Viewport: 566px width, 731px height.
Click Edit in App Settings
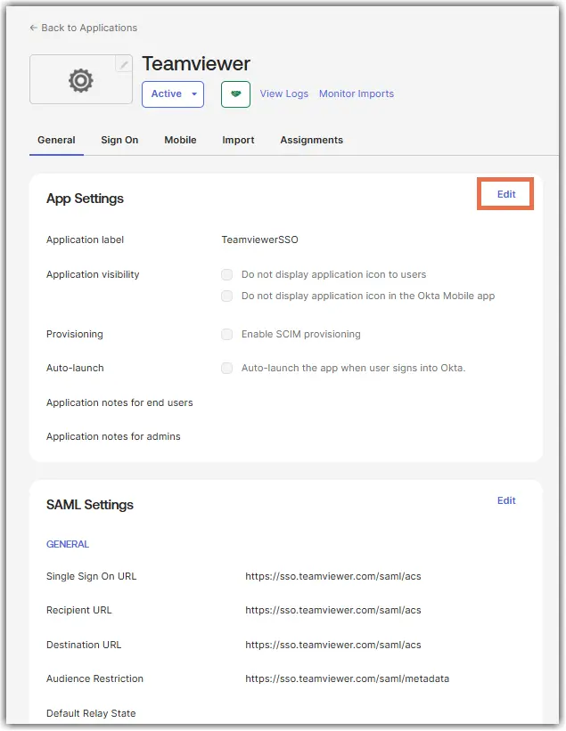[506, 194]
